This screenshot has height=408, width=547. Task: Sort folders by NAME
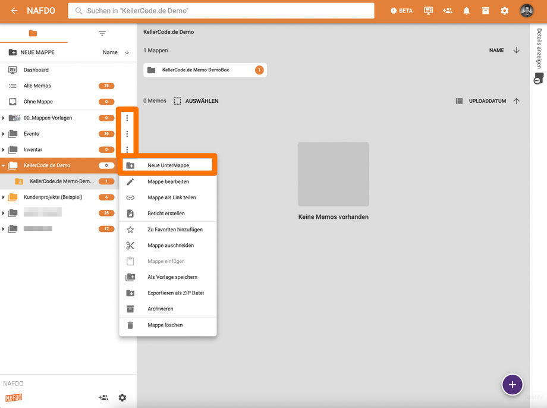[x=496, y=51]
